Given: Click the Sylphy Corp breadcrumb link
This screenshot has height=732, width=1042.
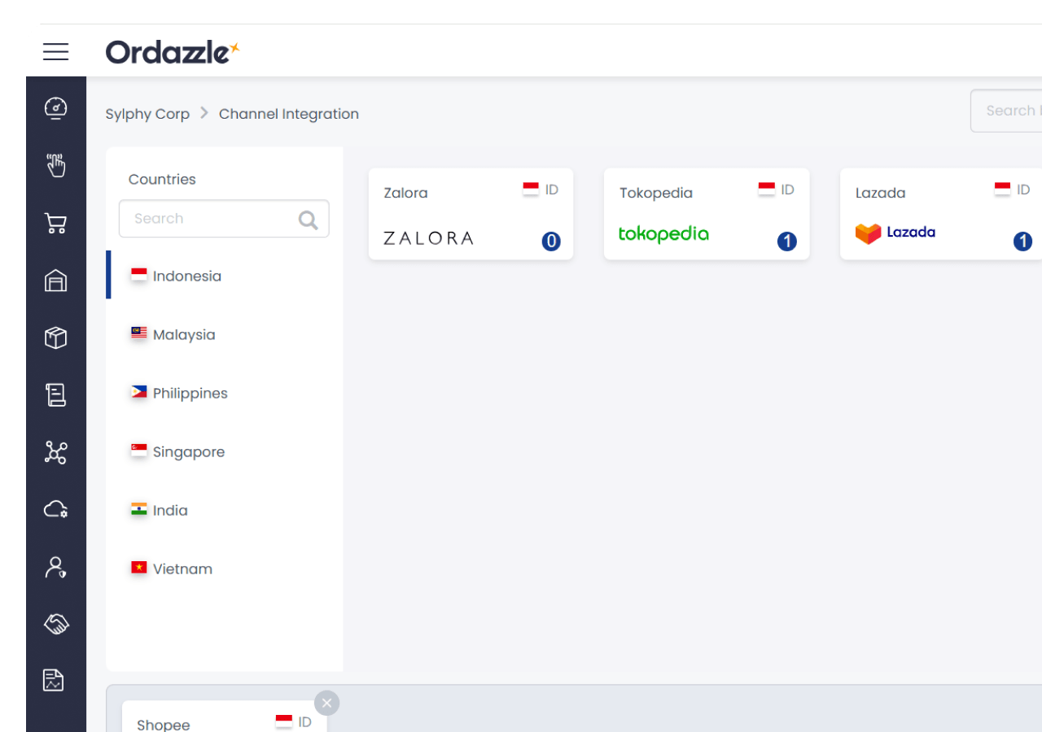Looking at the screenshot, I should [x=147, y=114].
